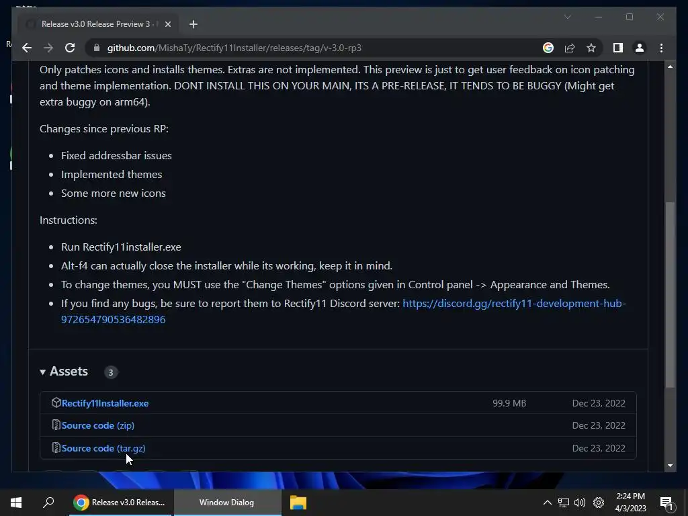This screenshot has height=516, width=688.
Task: Open a new browser tab
Action: click(193, 24)
